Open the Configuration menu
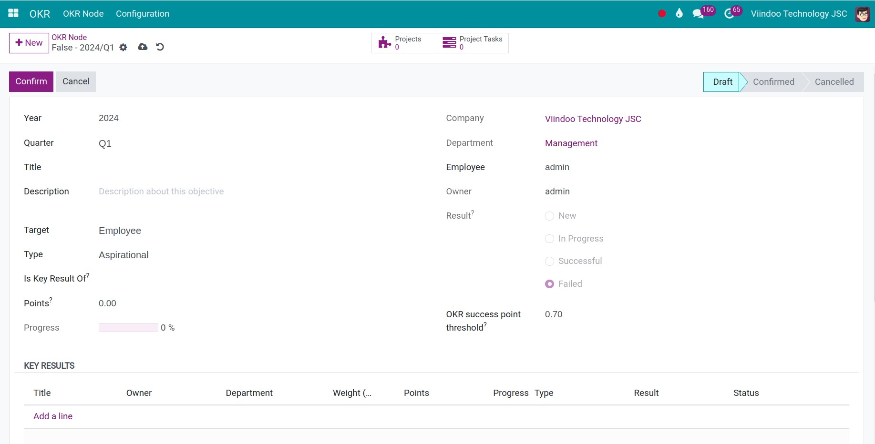 (x=143, y=14)
